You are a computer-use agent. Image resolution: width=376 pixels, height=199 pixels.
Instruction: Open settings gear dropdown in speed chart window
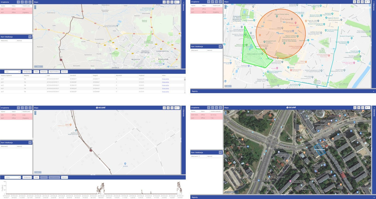pyautogui.click(x=177, y=108)
